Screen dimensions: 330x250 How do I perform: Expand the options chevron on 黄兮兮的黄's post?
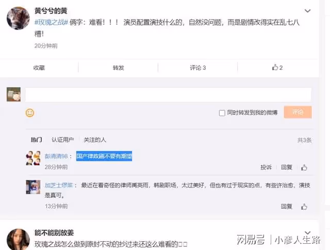click(307, 11)
